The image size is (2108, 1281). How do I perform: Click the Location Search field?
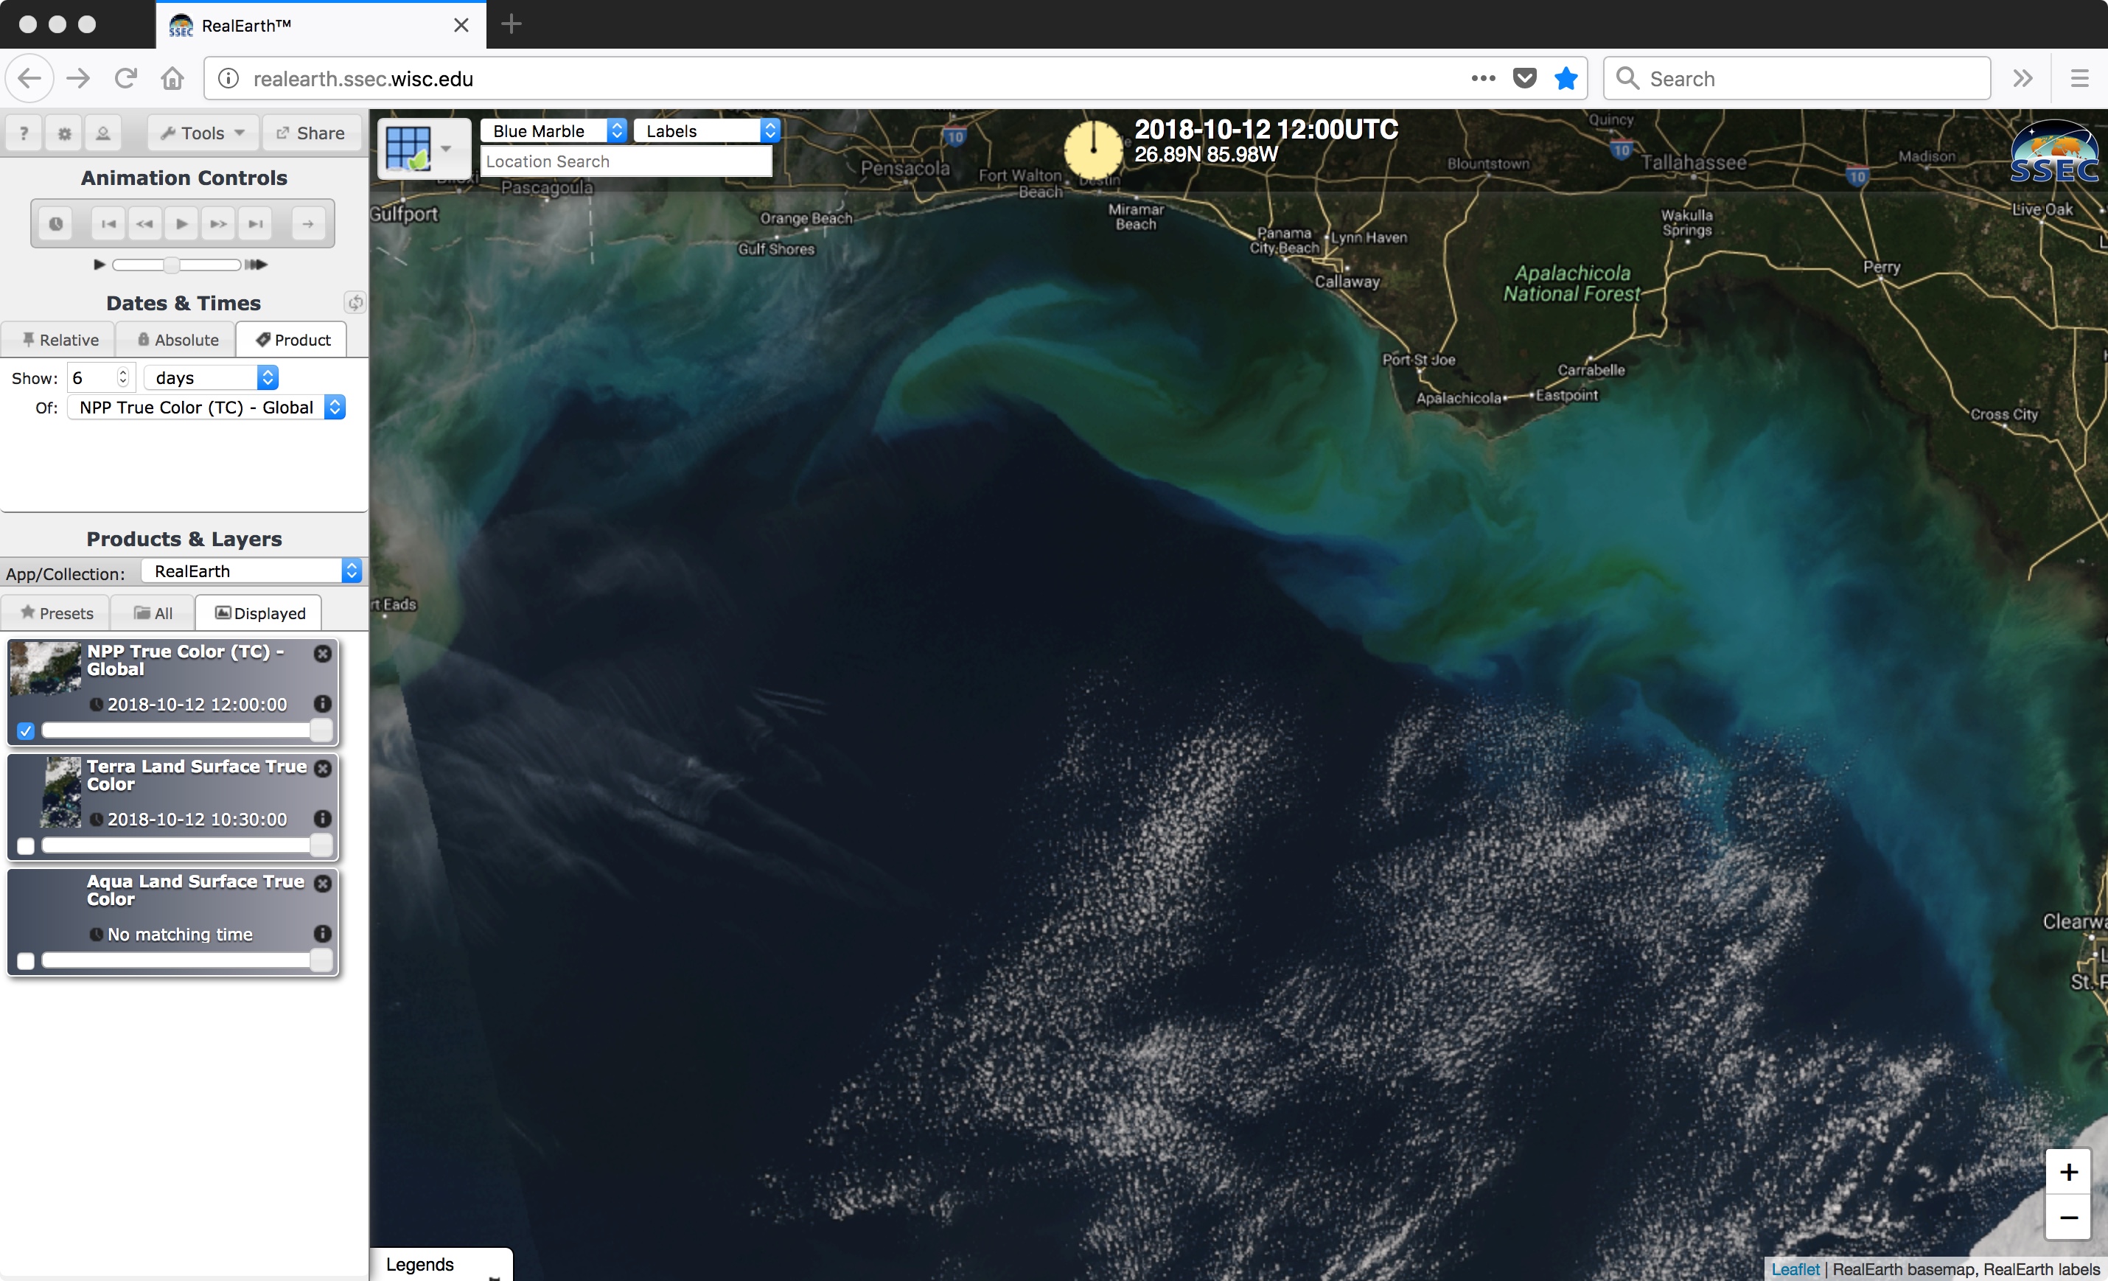625,161
